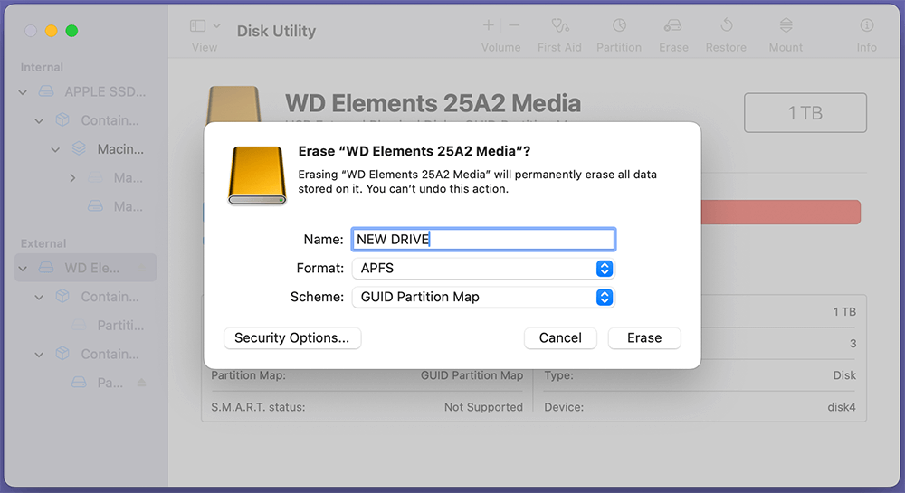
Task: Open the Format APFS dropdown
Action: pos(483,268)
